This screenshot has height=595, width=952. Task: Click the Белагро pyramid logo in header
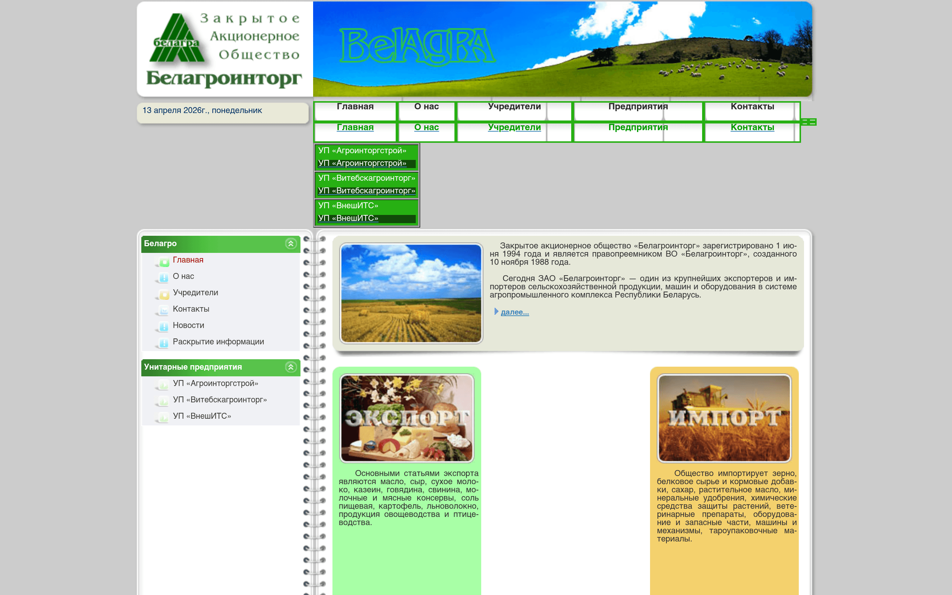tap(177, 38)
